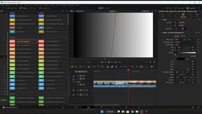
Task: Open the Sound Library panel
Action: (x=44, y=8)
